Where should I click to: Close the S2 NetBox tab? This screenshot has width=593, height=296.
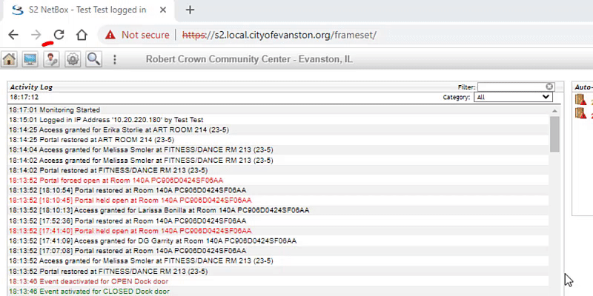163,10
